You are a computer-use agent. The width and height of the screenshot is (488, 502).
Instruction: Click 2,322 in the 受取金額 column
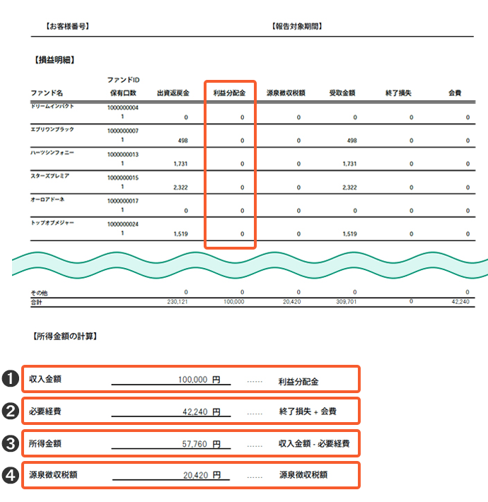point(349,187)
